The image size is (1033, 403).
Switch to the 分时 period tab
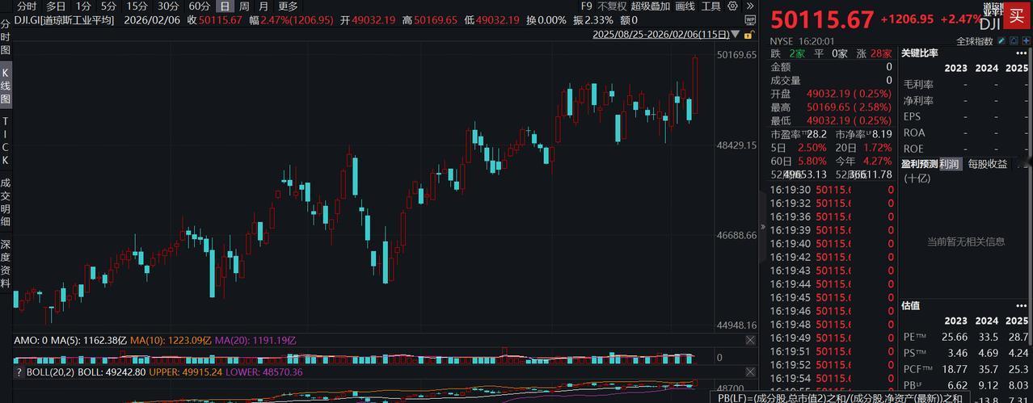(x=27, y=6)
